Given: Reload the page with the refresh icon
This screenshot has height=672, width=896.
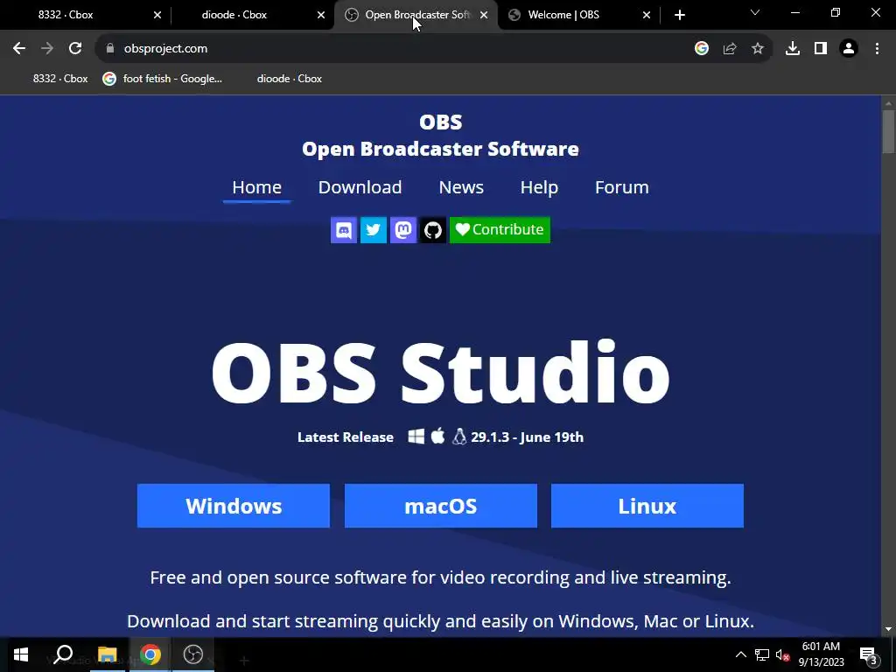Looking at the screenshot, I should [x=75, y=49].
